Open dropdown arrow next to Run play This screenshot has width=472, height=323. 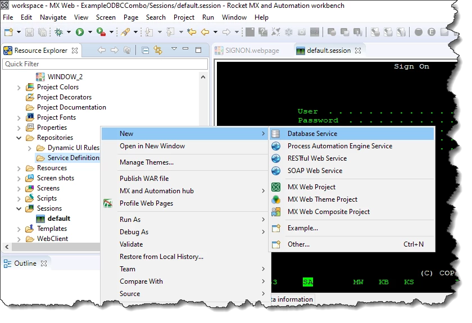point(90,32)
